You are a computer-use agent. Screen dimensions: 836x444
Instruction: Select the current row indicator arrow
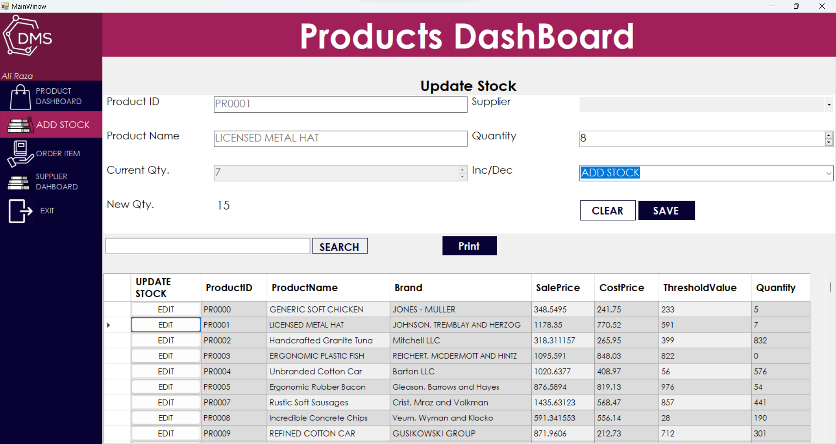pos(109,325)
